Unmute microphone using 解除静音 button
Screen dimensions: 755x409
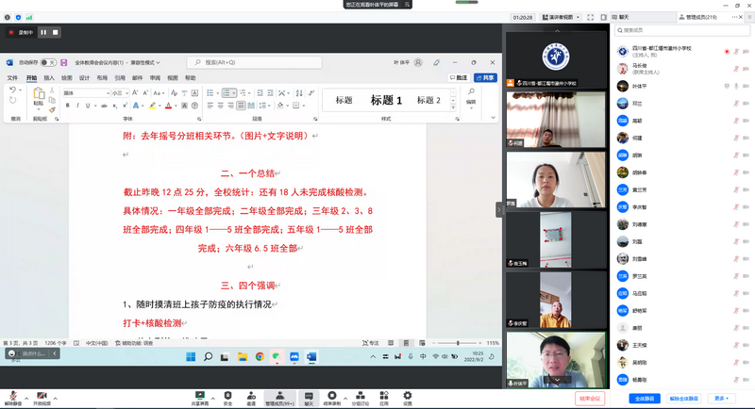click(x=13, y=397)
